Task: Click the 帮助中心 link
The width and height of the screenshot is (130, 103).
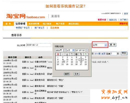Action: click(123, 24)
